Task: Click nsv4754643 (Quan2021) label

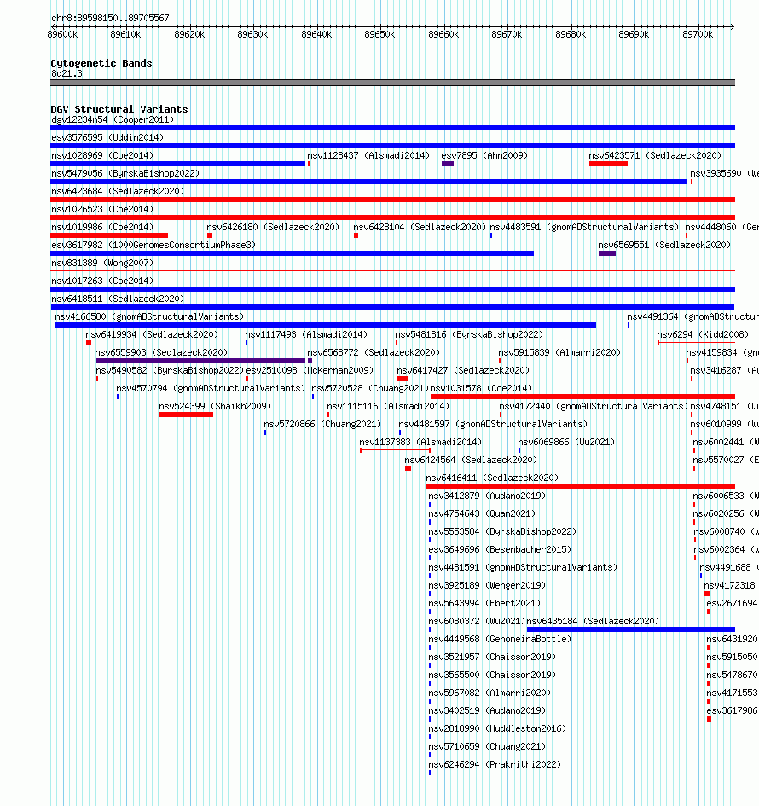Action: tap(482, 513)
